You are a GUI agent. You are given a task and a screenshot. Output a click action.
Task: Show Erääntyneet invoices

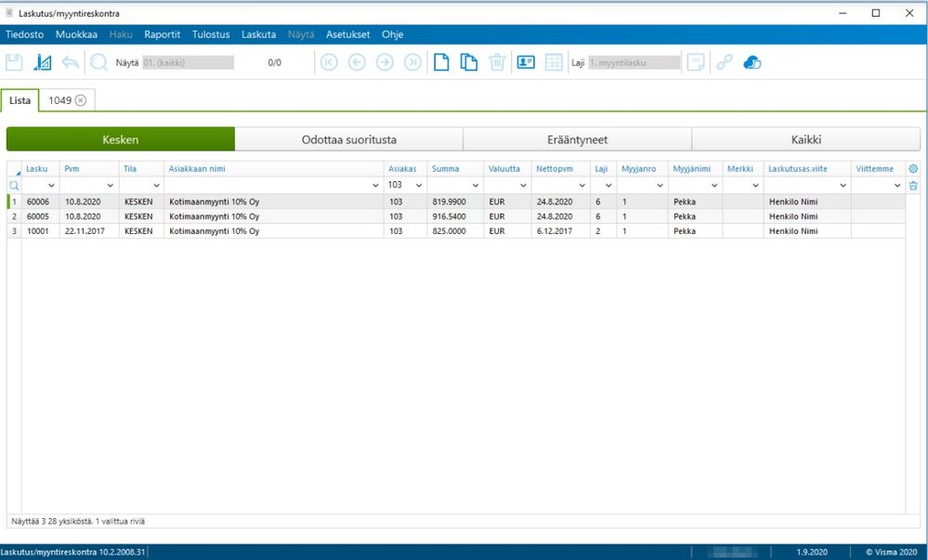click(x=577, y=139)
